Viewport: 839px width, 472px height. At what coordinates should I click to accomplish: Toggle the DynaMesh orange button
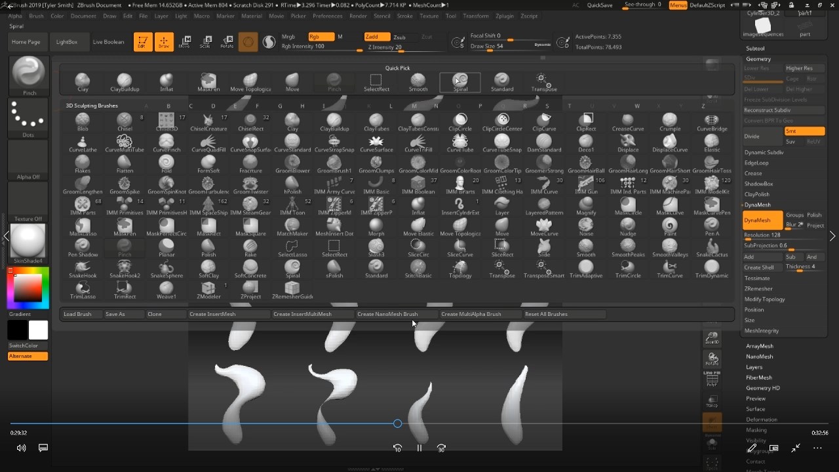[762, 221]
